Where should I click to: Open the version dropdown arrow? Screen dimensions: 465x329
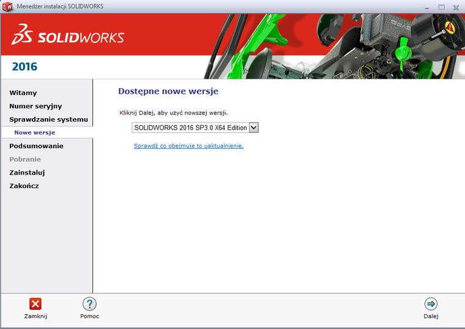253,127
